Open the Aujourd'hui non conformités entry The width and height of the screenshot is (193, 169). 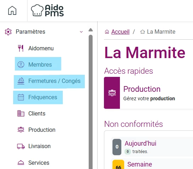[152, 147]
